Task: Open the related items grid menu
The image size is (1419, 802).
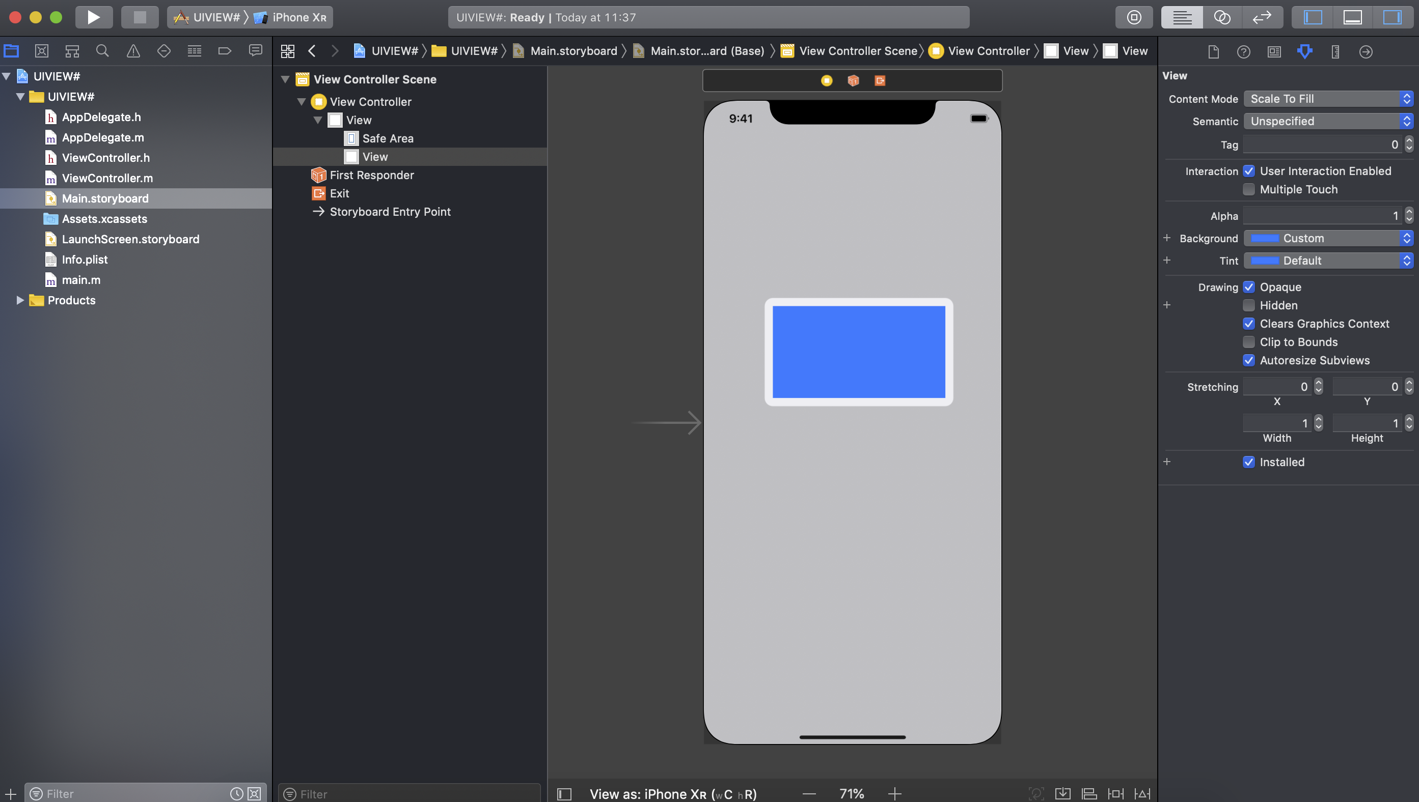Action: (288, 51)
